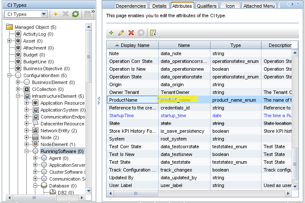Click the red X Delete attribute icon

point(131,33)
